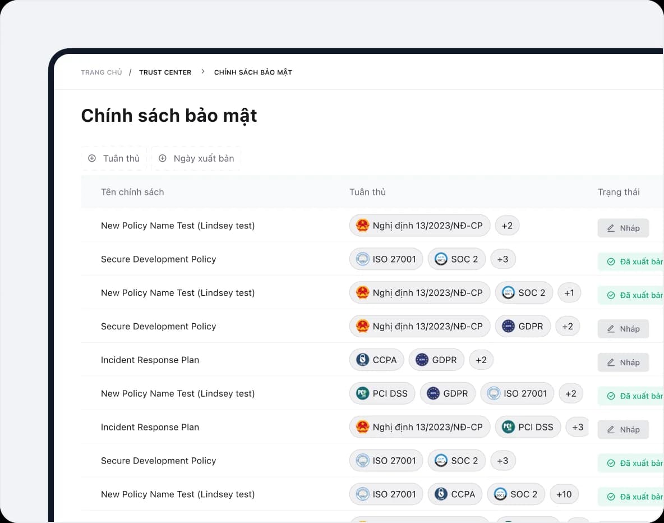The width and height of the screenshot is (664, 523).
Task: Open eighth row Secure Development Policy
Action: 158,461
